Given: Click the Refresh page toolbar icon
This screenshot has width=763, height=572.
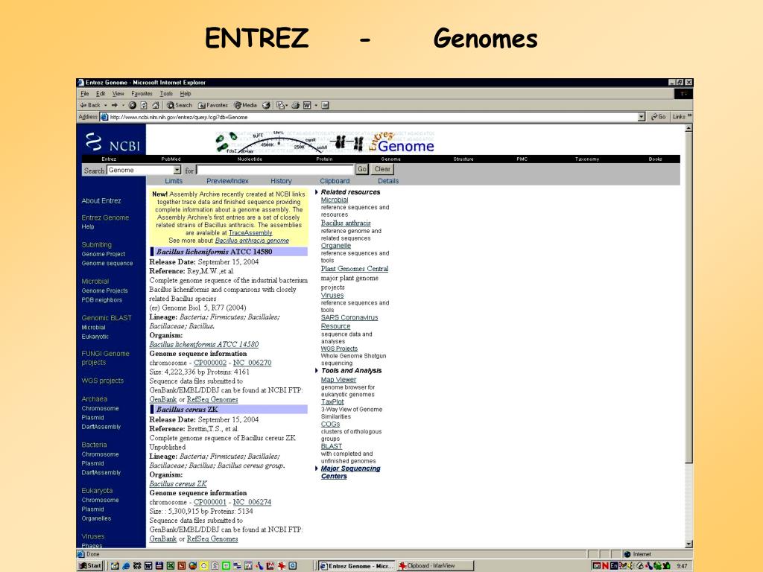Looking at the screenshot, I should pyautogui.click(x=144, y=105).
